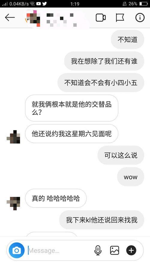Start a video call with camera icon
Image resolution: width=150 pixels, height=267 pixels.
[x=101, y=17]
